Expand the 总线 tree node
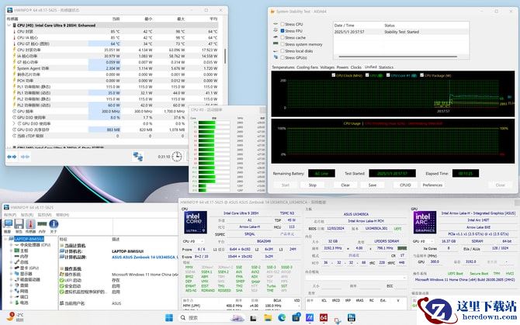 coord(11,262)
